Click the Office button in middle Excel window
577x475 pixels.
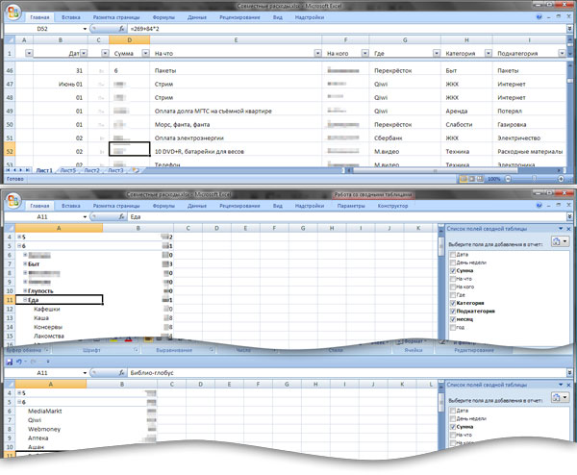click(13, 200)
